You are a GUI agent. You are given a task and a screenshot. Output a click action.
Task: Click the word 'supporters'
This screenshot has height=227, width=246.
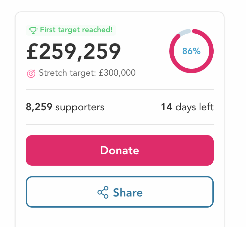(80, 107)
